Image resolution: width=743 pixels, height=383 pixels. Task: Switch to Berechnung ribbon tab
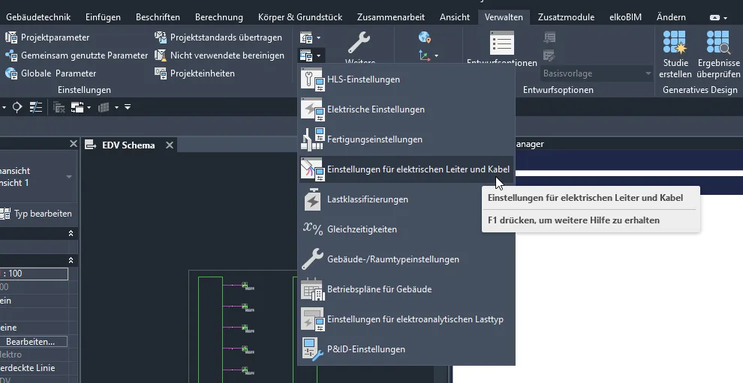point(219,17)
